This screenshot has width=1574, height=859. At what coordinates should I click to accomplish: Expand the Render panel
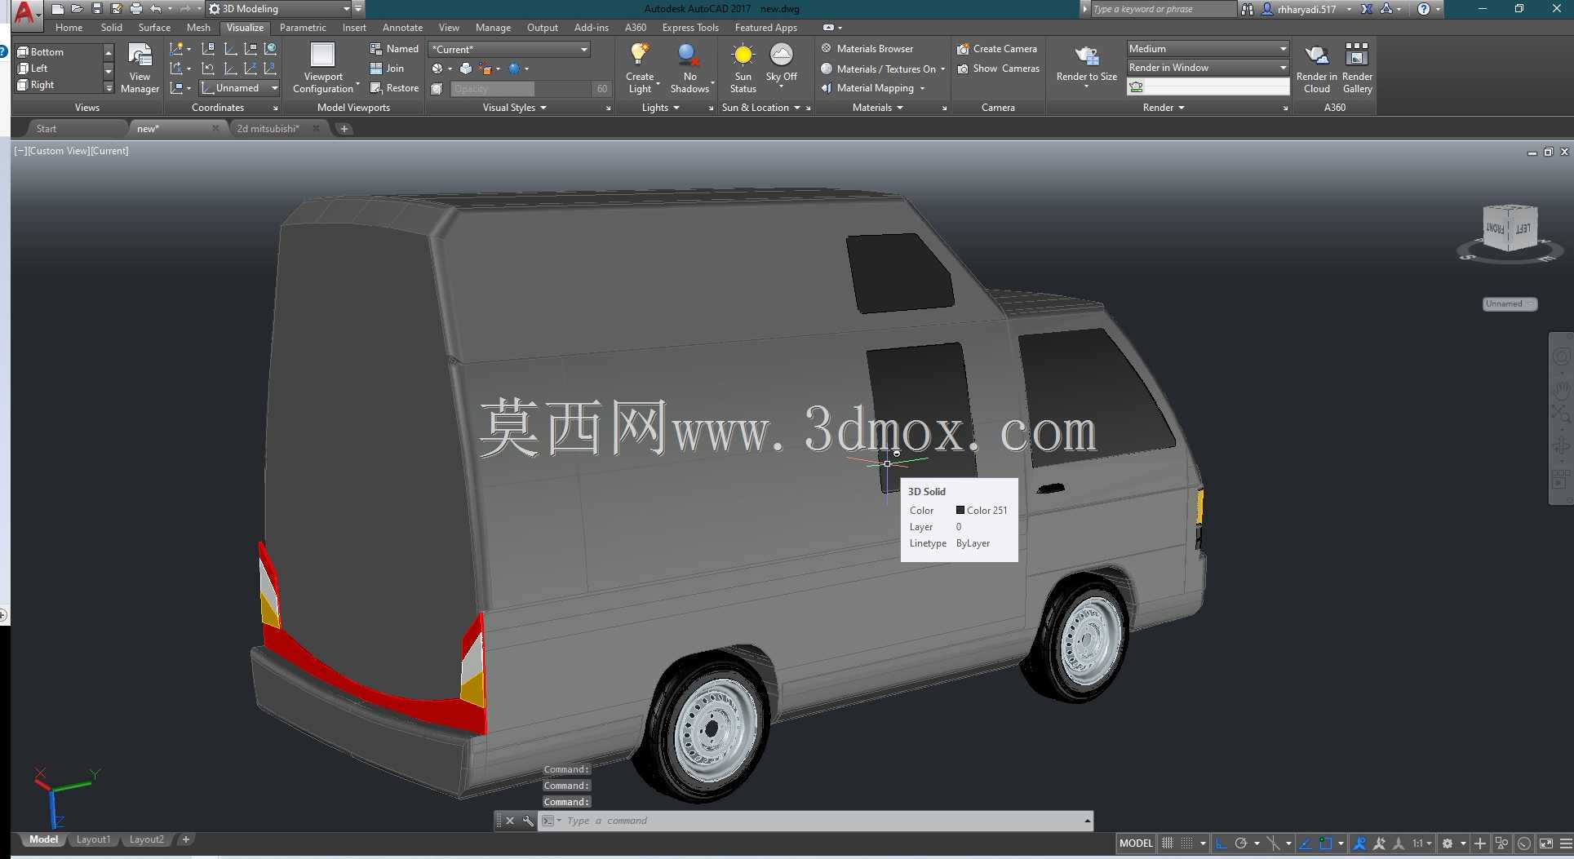1164,108
